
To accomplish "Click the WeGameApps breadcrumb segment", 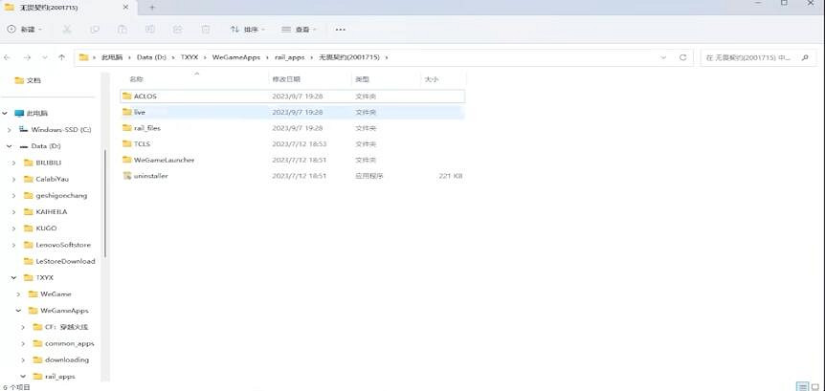I will 236,57.
